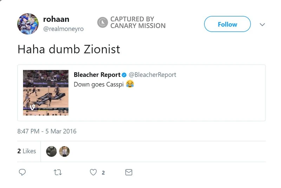Play the quoted basketball video thumbnail
The image size is (281, 188).
coord(46,92)
